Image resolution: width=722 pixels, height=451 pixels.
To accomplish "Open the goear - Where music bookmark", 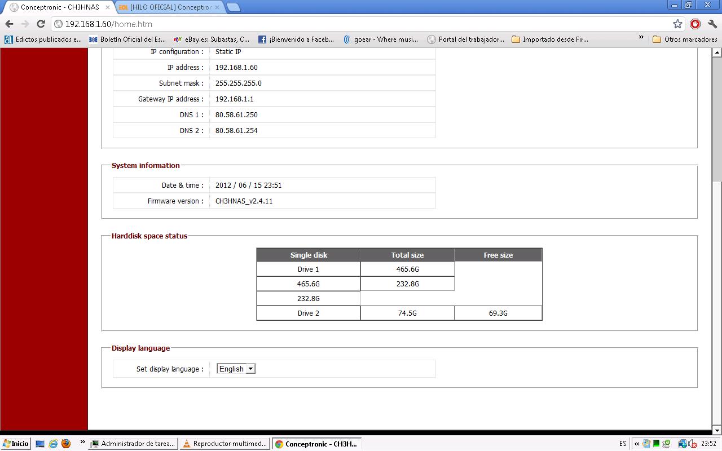I will point(381,39).
